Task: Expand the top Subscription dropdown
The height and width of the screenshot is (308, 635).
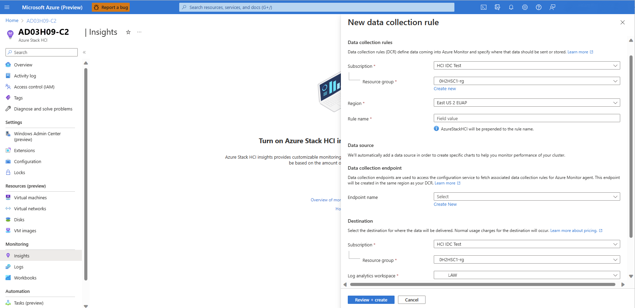Action: pyautogui.click(x=527, y=65)
